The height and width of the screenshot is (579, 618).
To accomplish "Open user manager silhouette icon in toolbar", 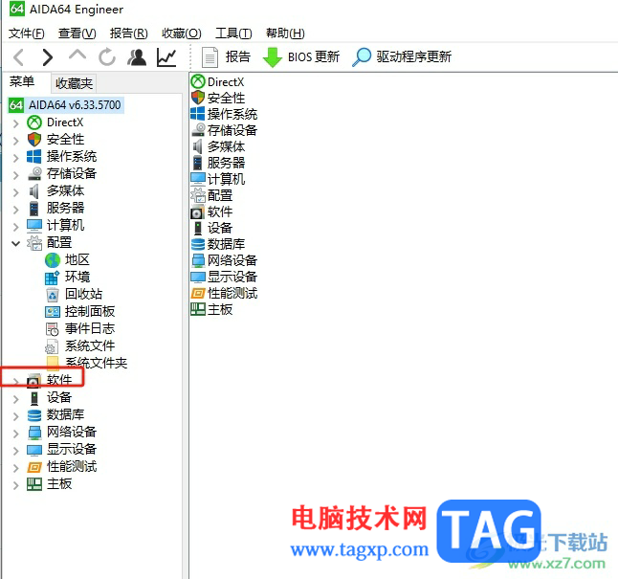I will (x=137, y=57).
